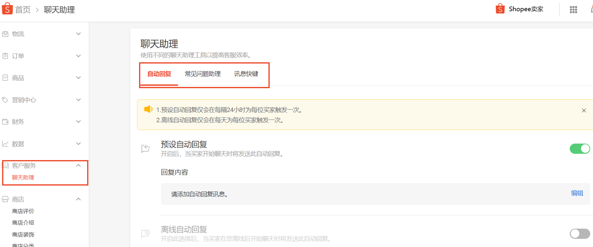Click the orange megaphone notice icon
The width and height of the screenshot is (593, 247).
point(148,109)
